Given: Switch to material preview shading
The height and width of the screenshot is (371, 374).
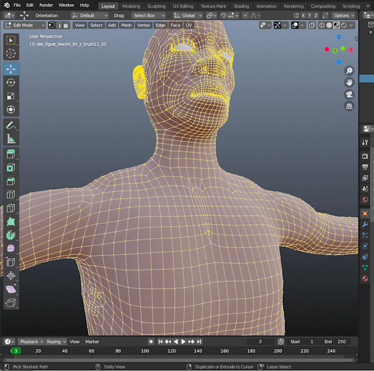Looking at the screenshot, I should point(336,25).
